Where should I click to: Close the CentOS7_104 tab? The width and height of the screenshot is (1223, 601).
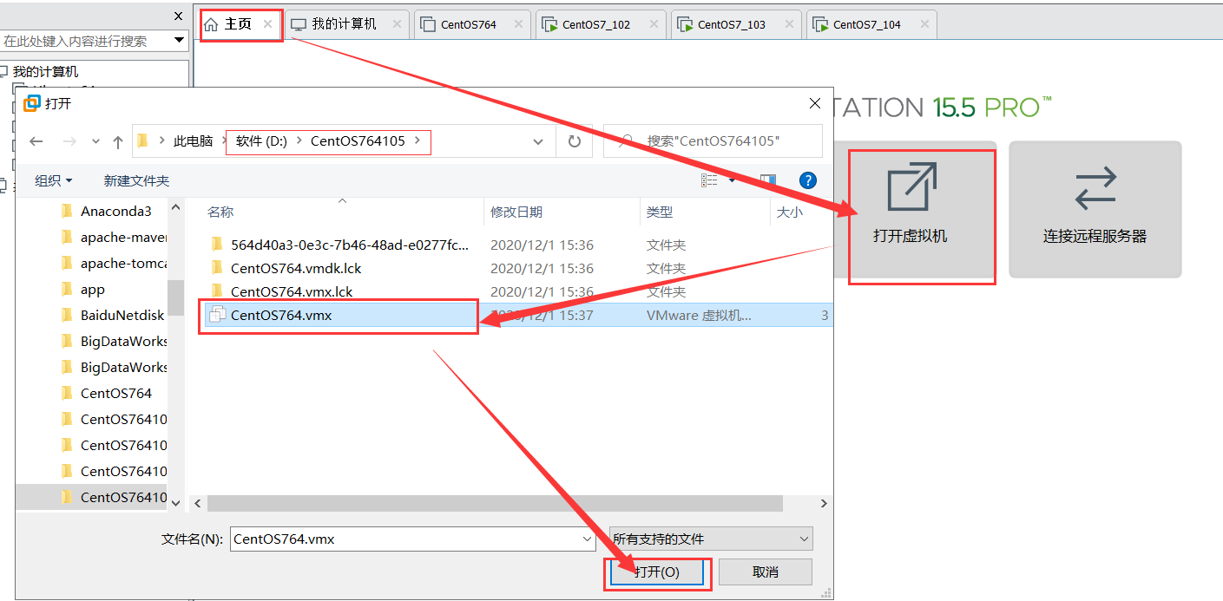(x=924, y=24)
